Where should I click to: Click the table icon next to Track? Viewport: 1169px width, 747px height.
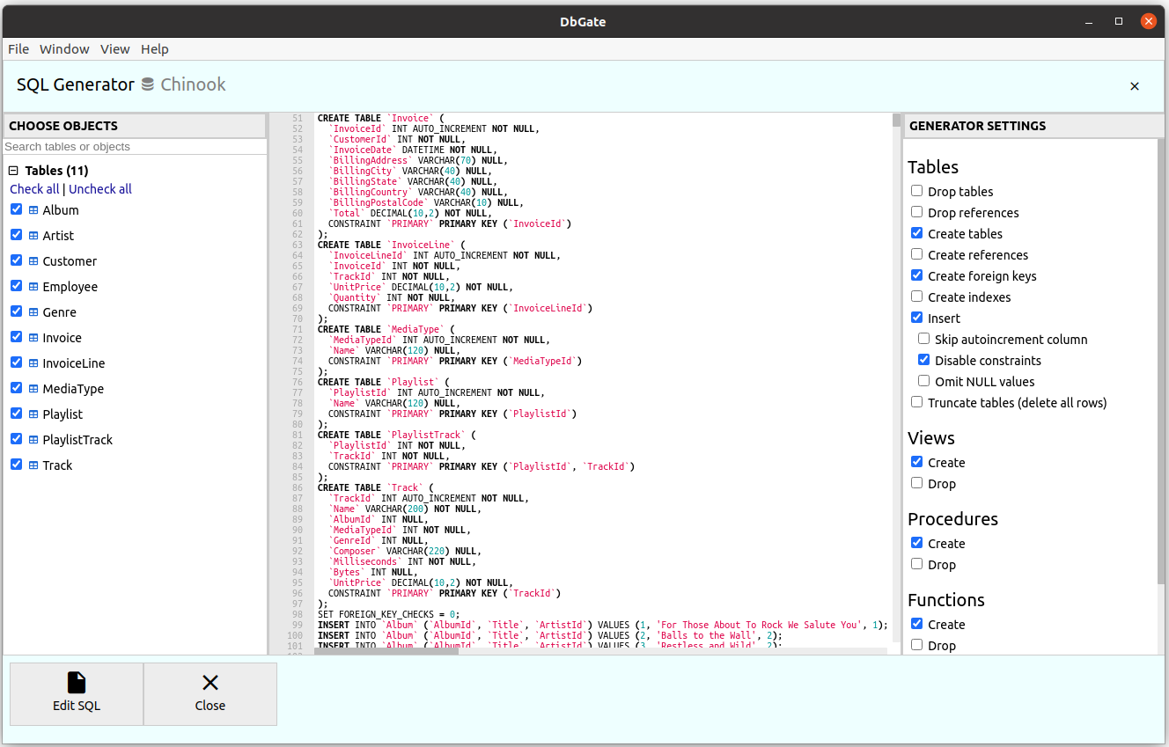coord(33,465)
